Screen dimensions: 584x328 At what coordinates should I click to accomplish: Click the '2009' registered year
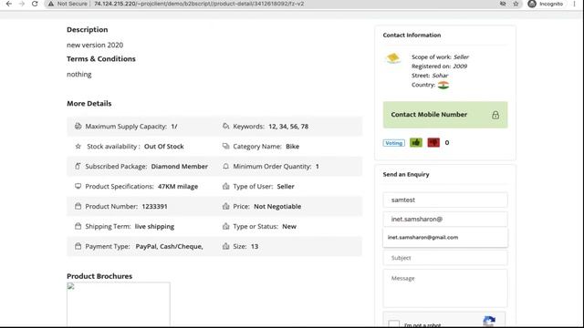tap(460, 67)
